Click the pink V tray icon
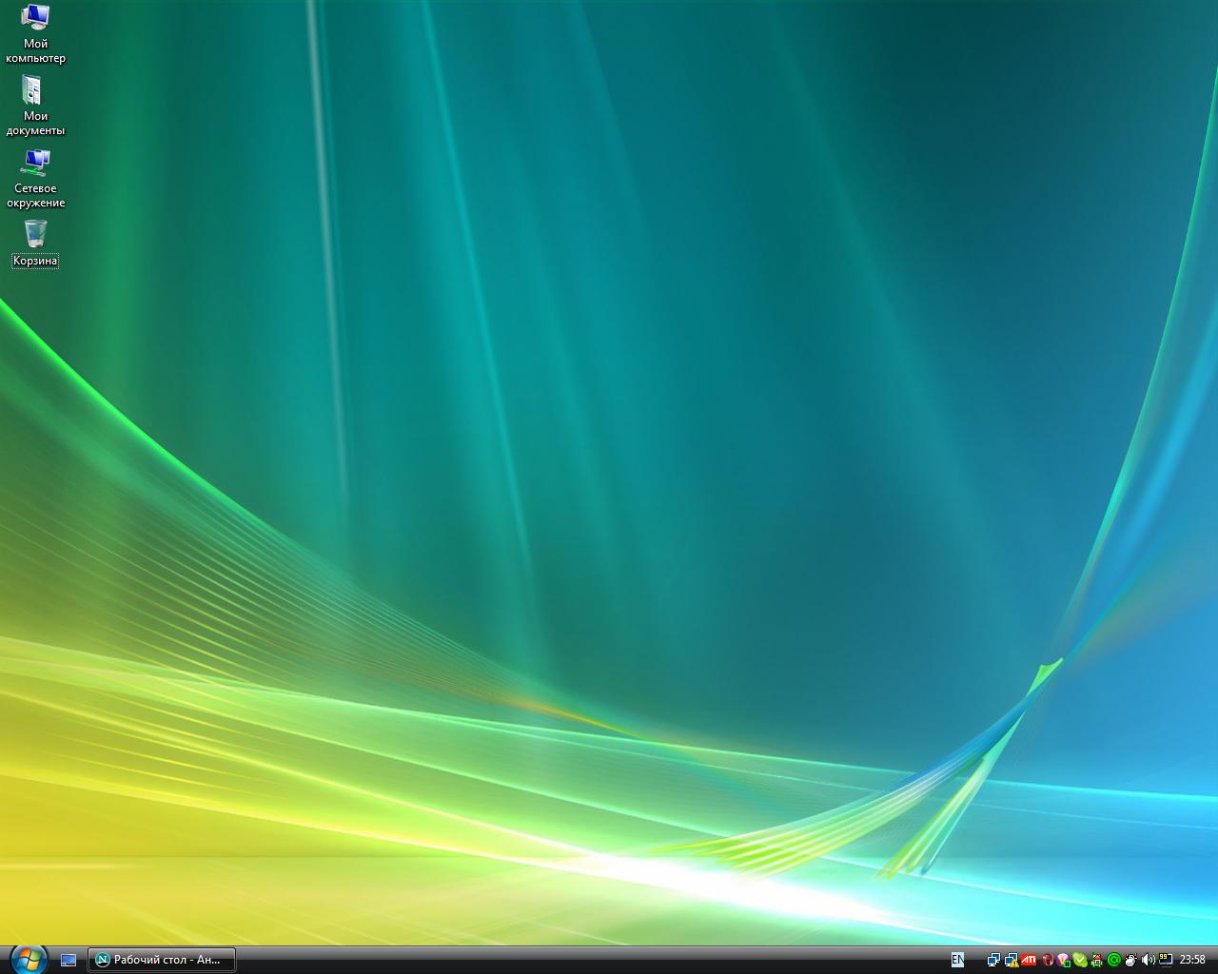This screenshot has height=974, width=1218. point(1063,960)
